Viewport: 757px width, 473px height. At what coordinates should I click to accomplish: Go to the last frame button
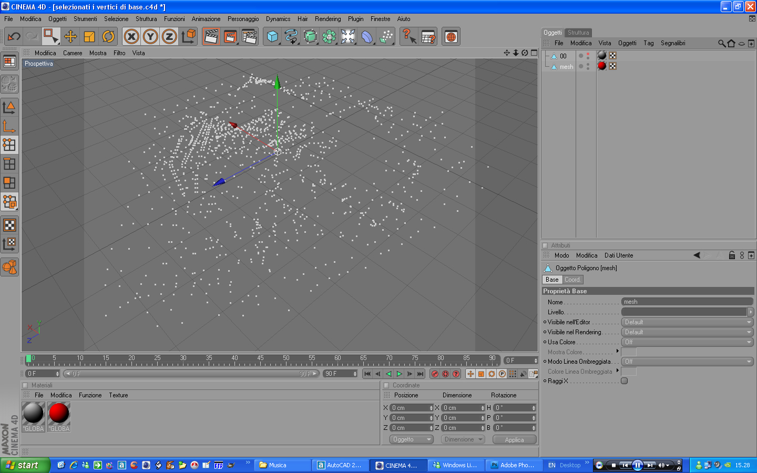420,374
